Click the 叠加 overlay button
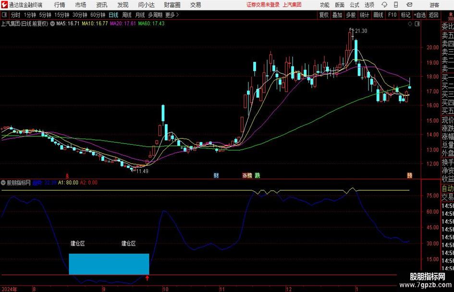This screenshot has height=292, width=454. tap(337, 15)
